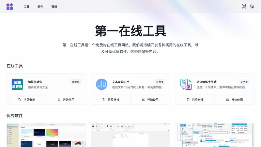
Task: Open the 软件 nav menu
Action: pyautogui.click(x=40, y=7)
